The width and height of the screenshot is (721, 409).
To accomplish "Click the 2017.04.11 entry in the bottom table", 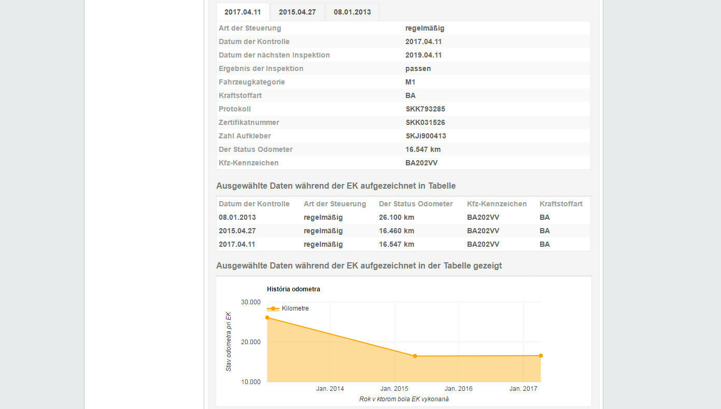I will click(237, 244).
